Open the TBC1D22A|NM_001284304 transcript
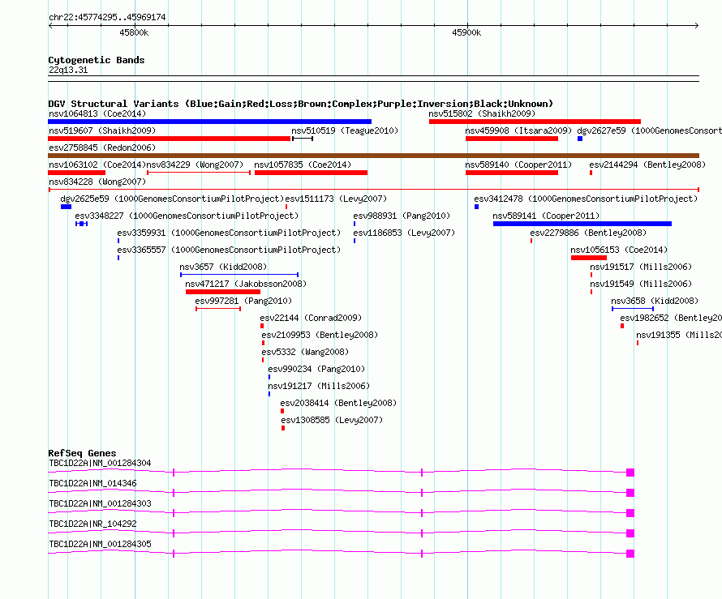The image size is (722, 599). 342,473
